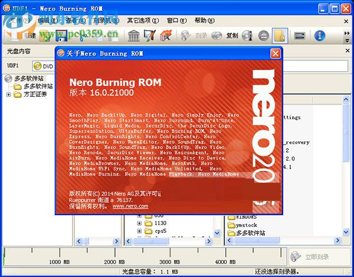The image size is (354, 277).
Task: Expand the cps5 folder node
Action: pos(139,231)
